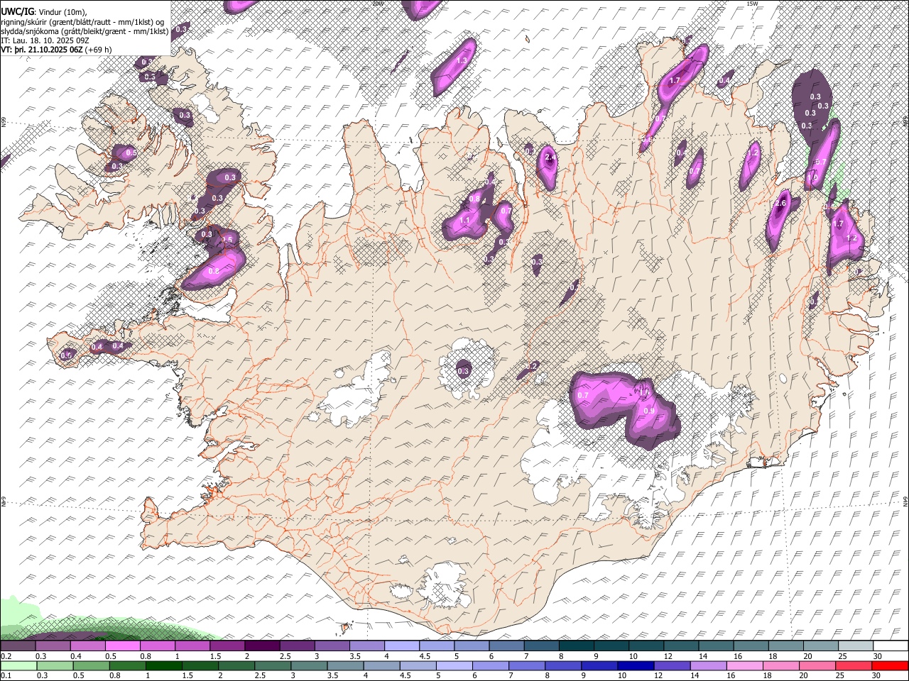Viewport: 909px width, 681px height.
Task: Click the crimson swatch labeled 25 in rain scale
Action: [853, 665]
